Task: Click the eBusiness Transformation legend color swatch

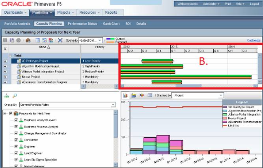Action: click(225, 122)
